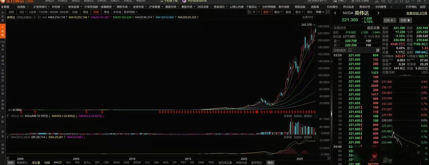Open MA settings gear icon

[39, 17]
